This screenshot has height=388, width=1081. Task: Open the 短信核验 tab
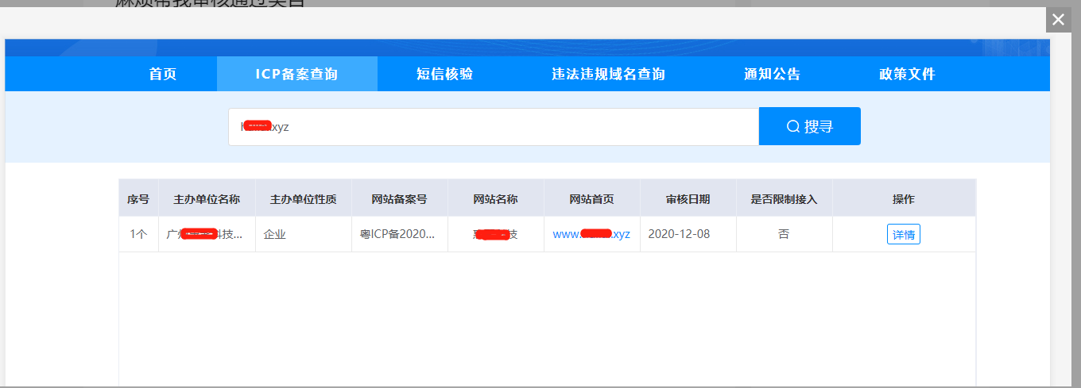point(444,74)
